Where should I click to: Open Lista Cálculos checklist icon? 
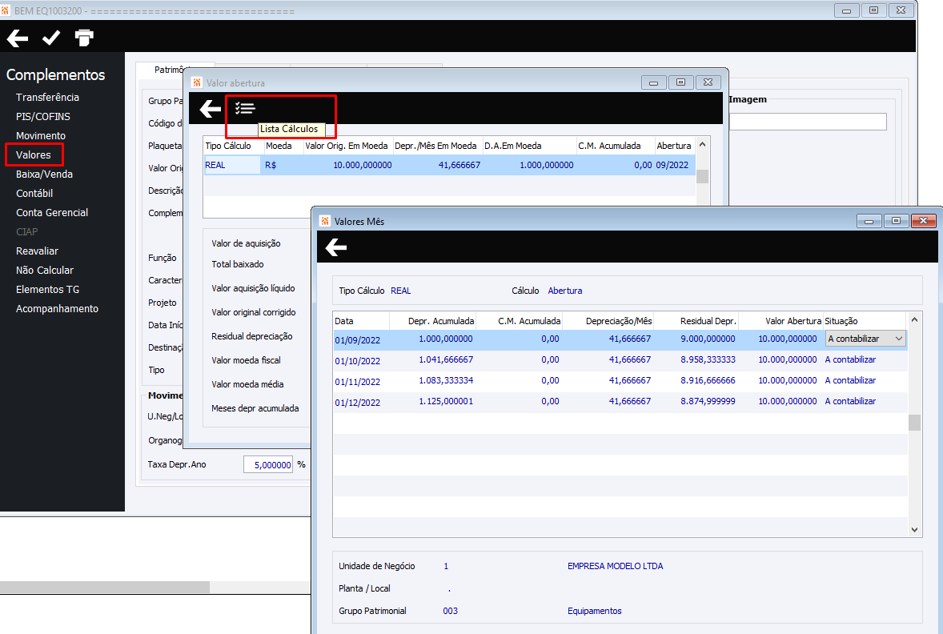click(245, 109)
